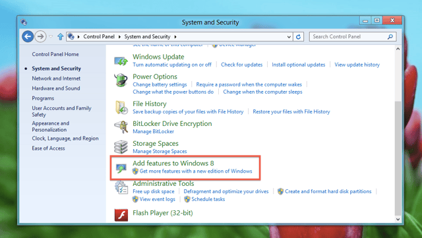Viewport: 422px width, 238px height.
Task: Click Manage Storage Spaces link
Action: tap(160, 152)
